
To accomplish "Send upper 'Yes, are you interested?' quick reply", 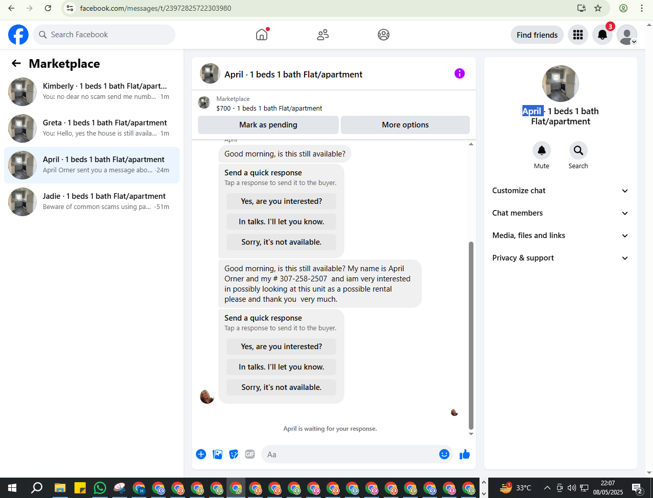I will 282,201.
